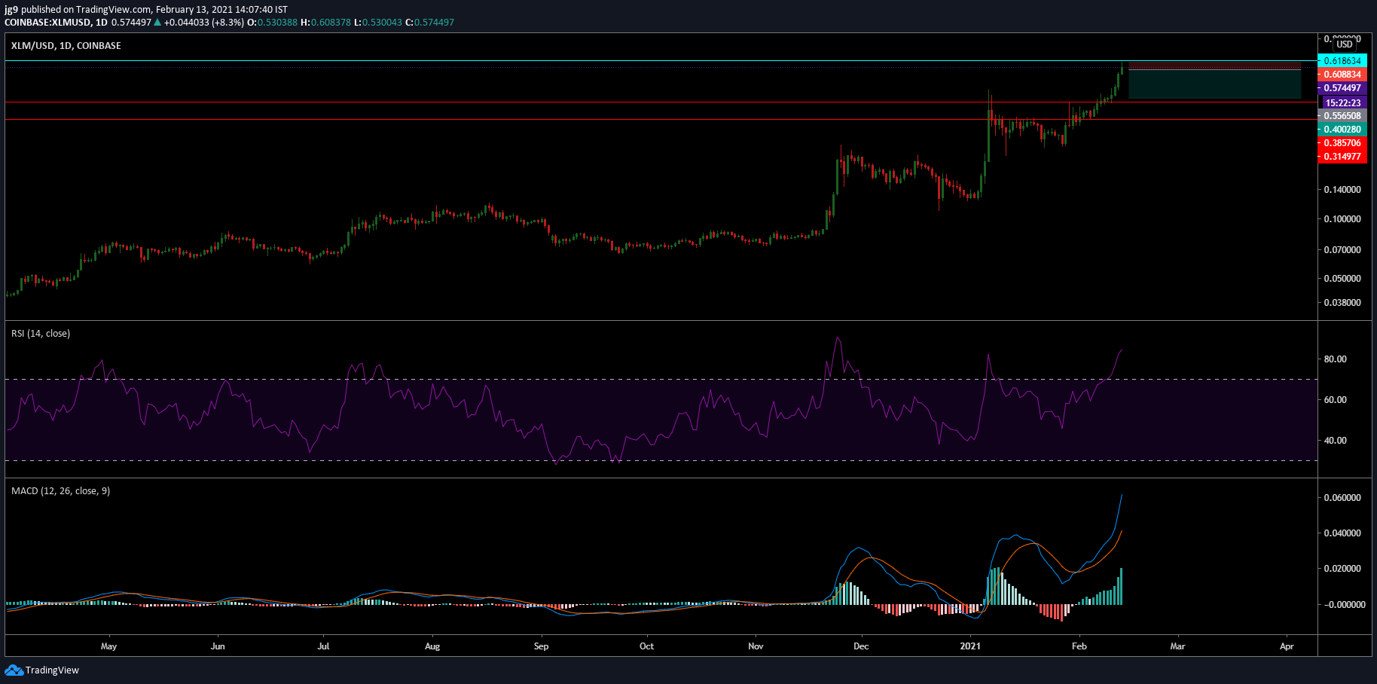Click the Dec label on time axis
The width and height of the screenshot is (1377, 684).
[861, 646]
